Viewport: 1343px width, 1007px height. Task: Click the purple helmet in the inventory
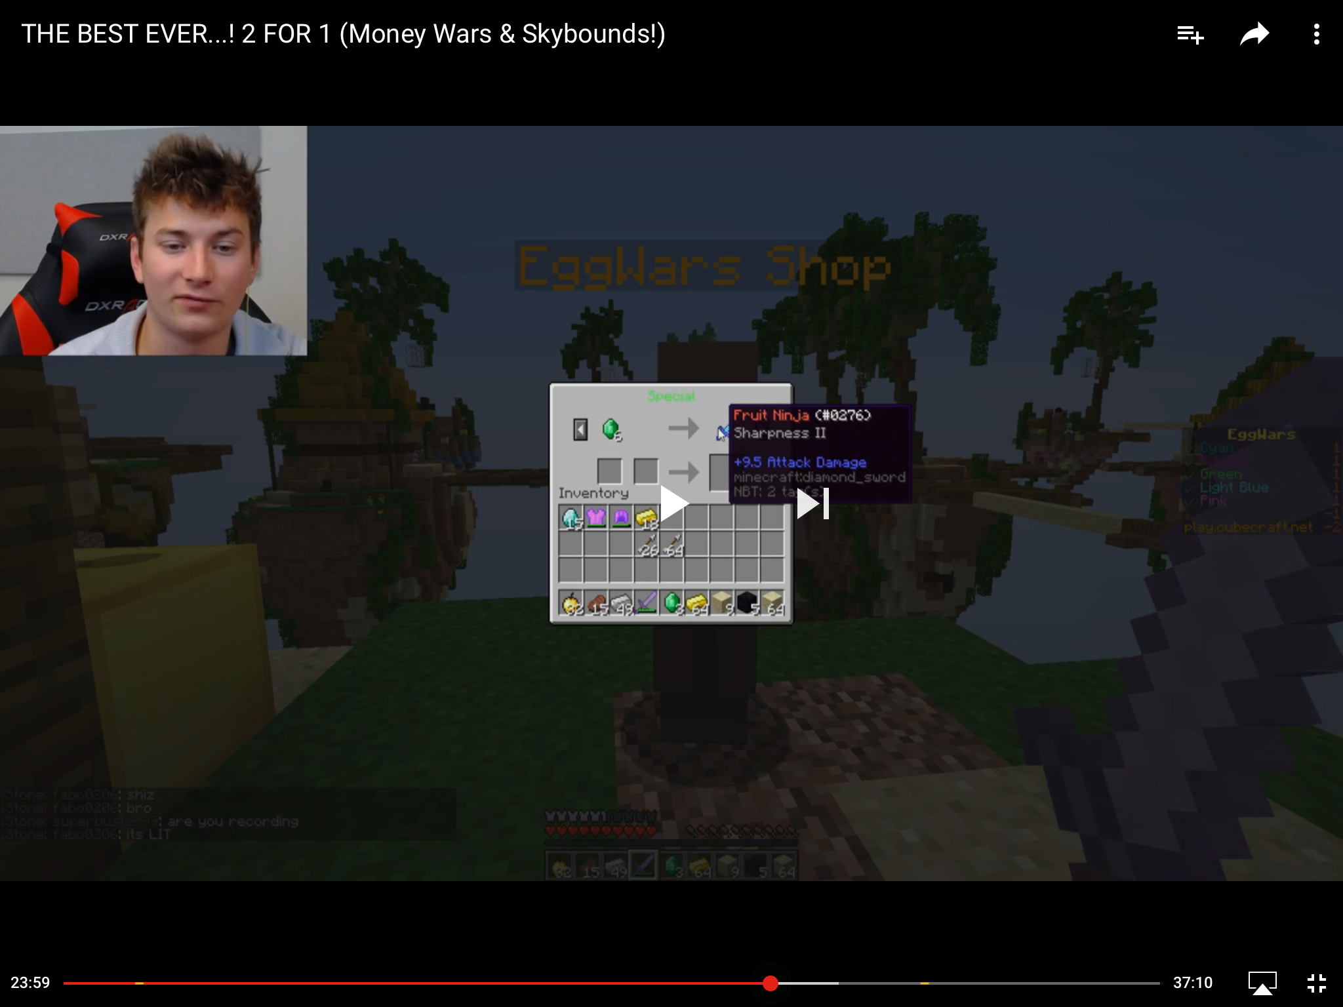pyautogui.click(x=621, y=518)
